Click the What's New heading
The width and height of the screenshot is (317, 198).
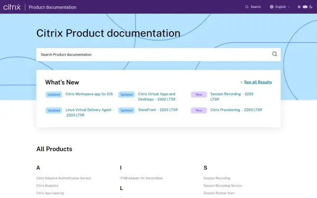pyautogui.click(x=62, y=82)
